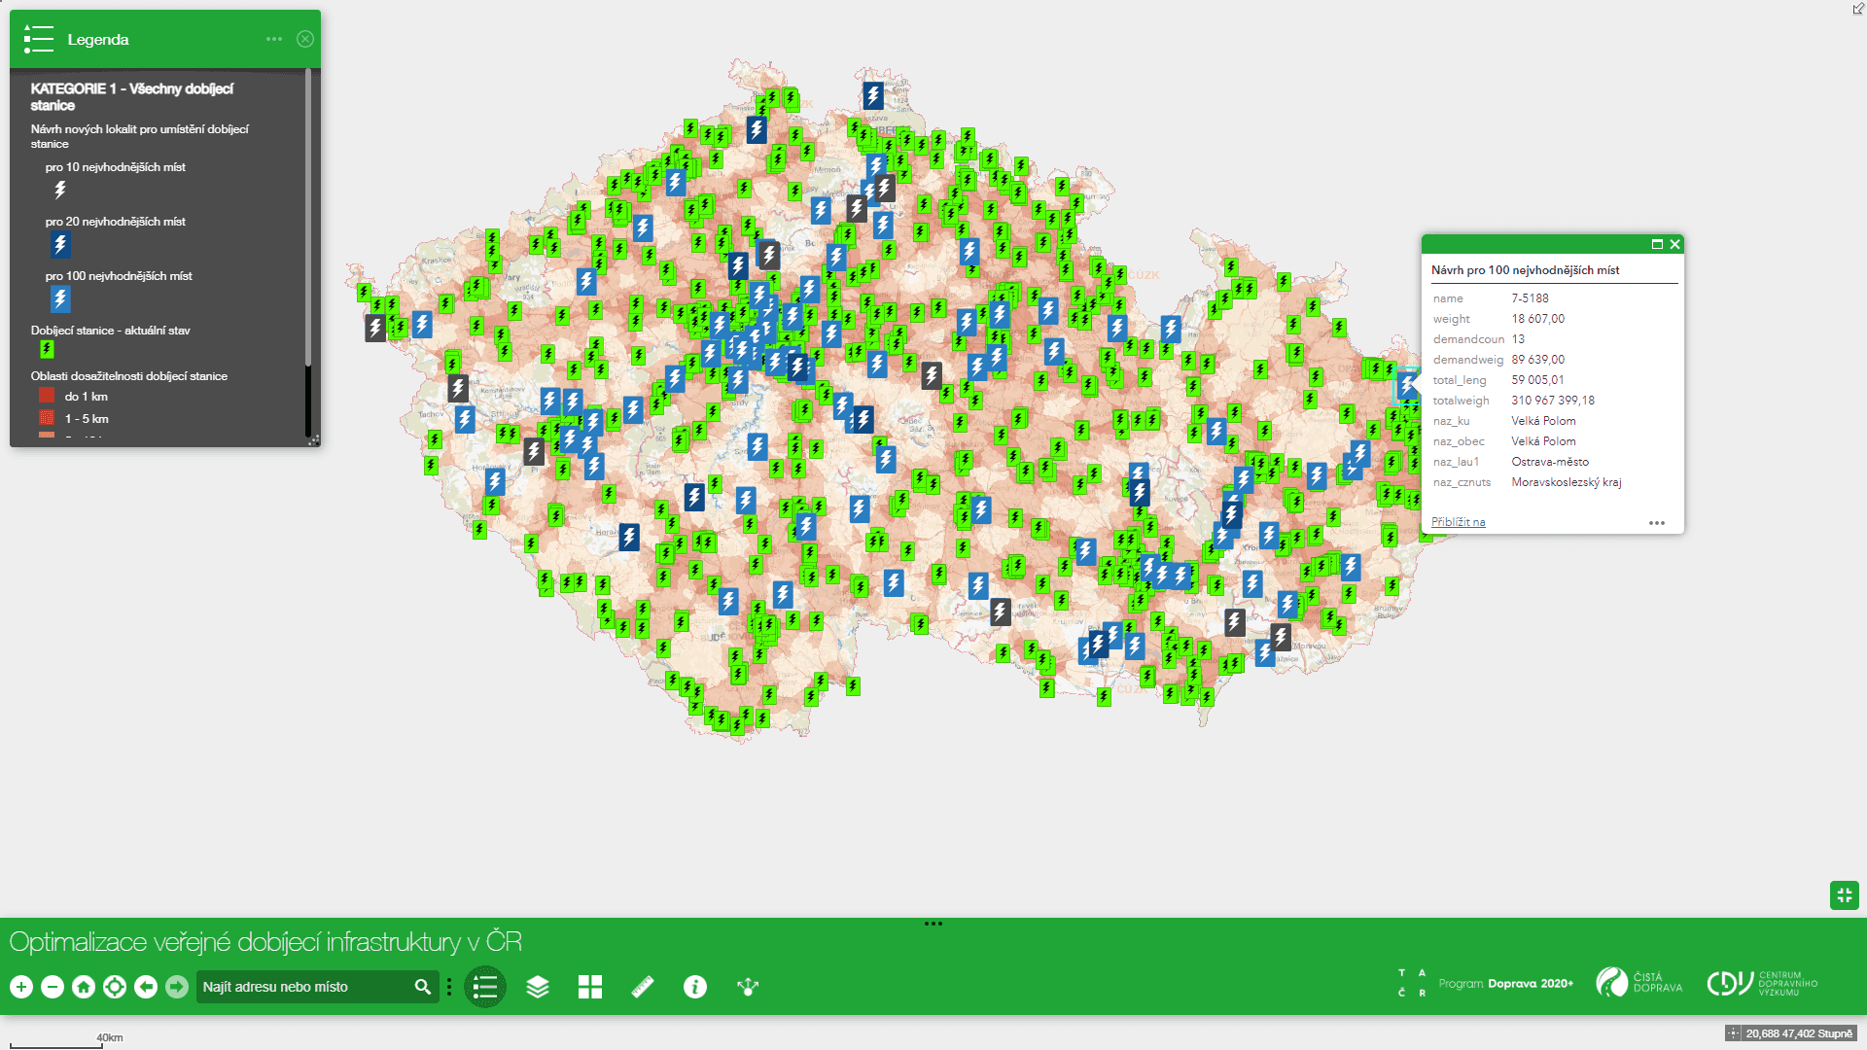Click the navy station marker at the map's northern tip
Viewport: 1867px width, 1050px height.
[x=872, y=95]
